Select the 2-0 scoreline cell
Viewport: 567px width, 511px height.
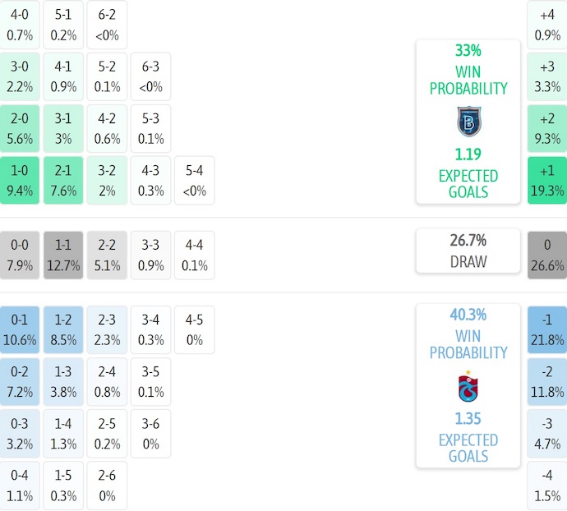[x=20, y=129]
